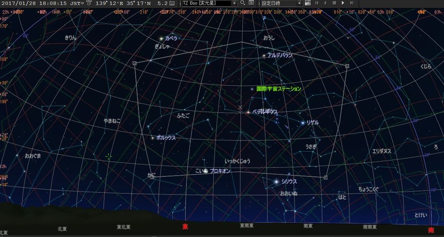Image resolution: width=444 pixels, height=237 pixels.
Task: Click the とけい constellation name
Action: coord(421,215)
